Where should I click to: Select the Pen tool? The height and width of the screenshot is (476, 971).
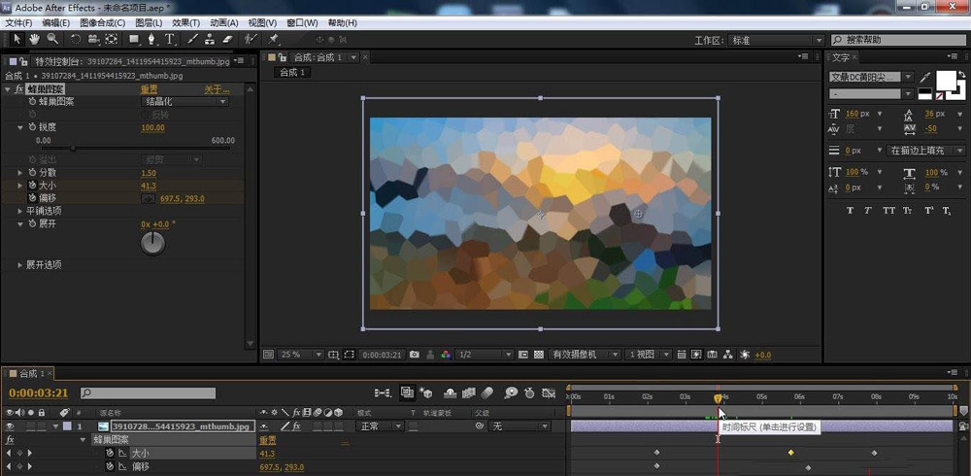[x=151, y=40]
